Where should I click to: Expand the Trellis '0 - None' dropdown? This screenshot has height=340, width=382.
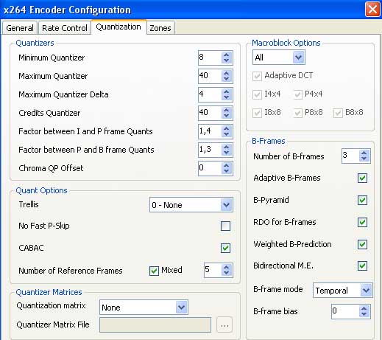191,205
